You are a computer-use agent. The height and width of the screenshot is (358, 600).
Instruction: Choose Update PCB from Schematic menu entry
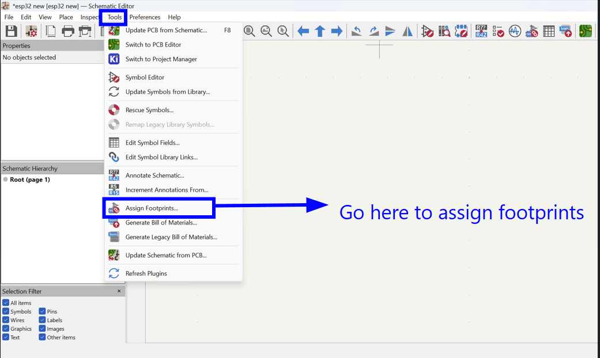point(173,30)
